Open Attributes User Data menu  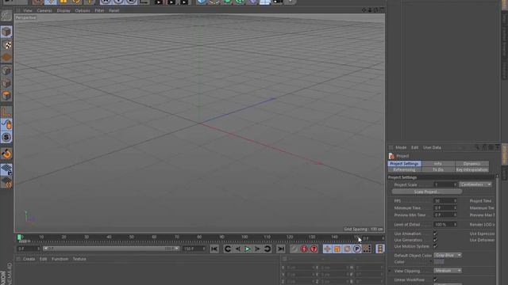[x=432, y=147]
